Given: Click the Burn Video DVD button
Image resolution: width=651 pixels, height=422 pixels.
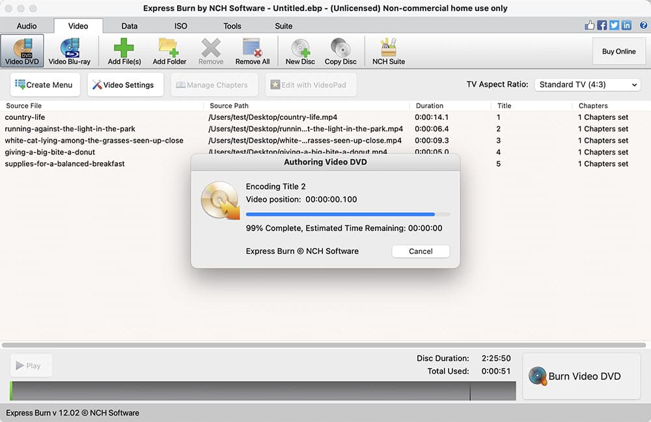Looking at the screenshot, I should [581, 376].
